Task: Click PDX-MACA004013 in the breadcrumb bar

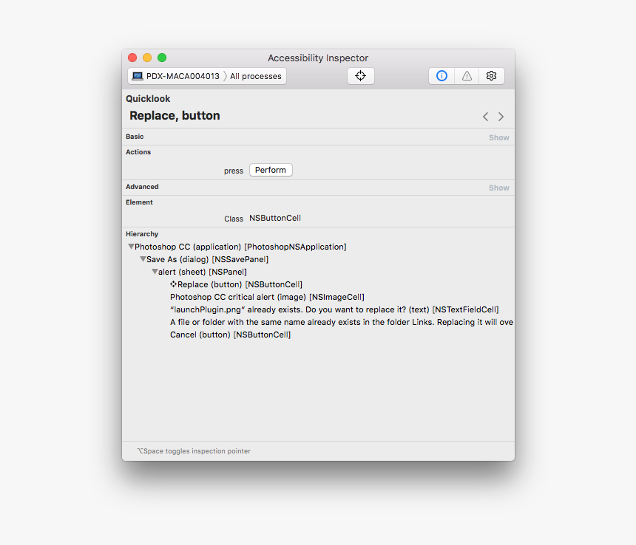Action: pos(185,75)
